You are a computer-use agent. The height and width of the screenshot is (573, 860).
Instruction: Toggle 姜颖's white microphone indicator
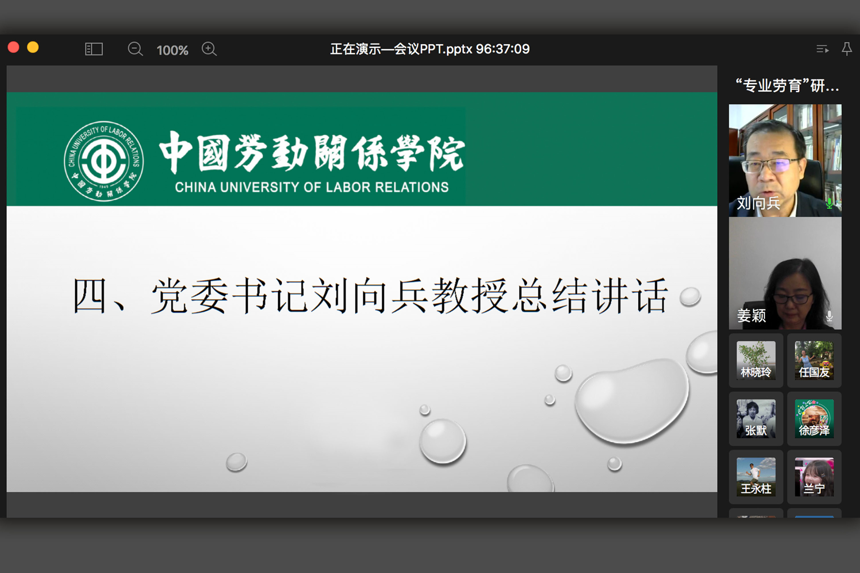click(829, 316)
